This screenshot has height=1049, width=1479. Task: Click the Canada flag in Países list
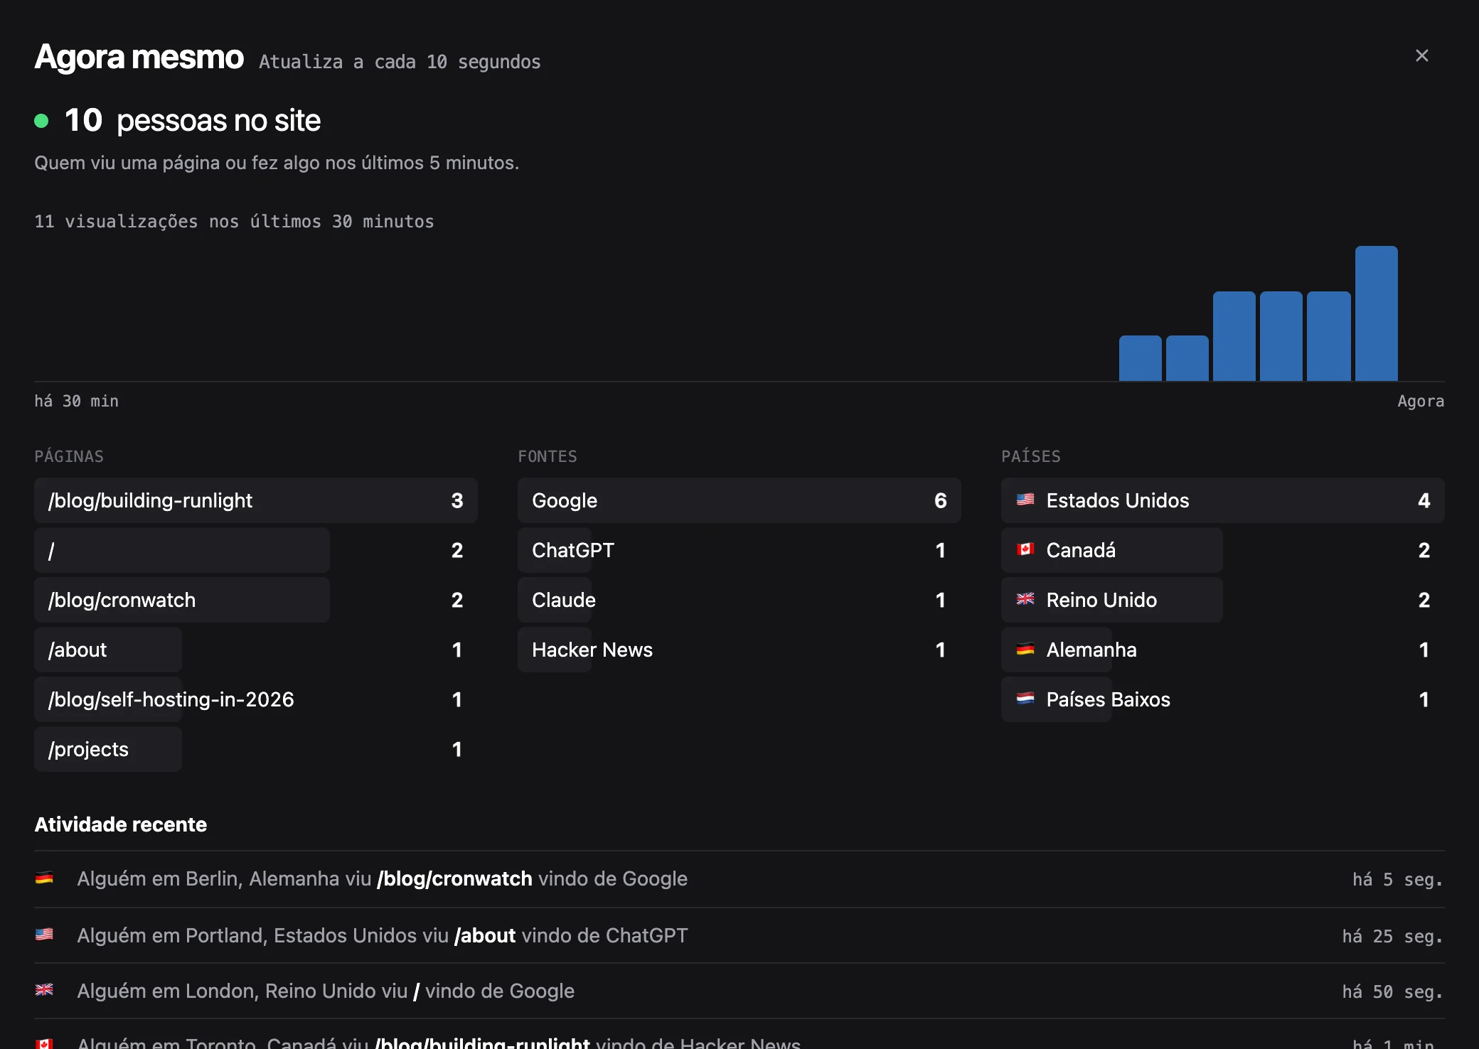click(1025, 549)
